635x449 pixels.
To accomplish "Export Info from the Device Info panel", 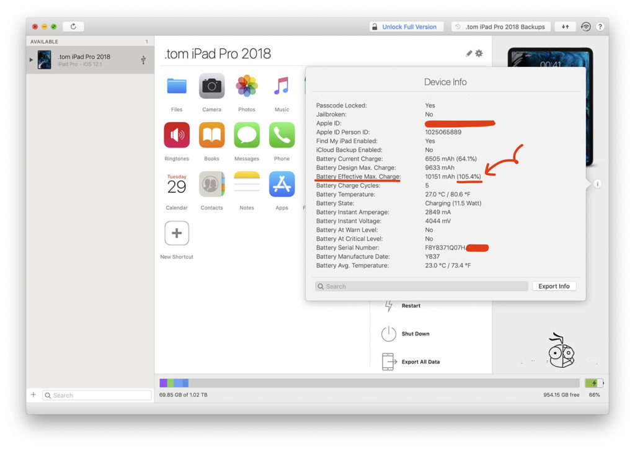I will pos(554,286).
